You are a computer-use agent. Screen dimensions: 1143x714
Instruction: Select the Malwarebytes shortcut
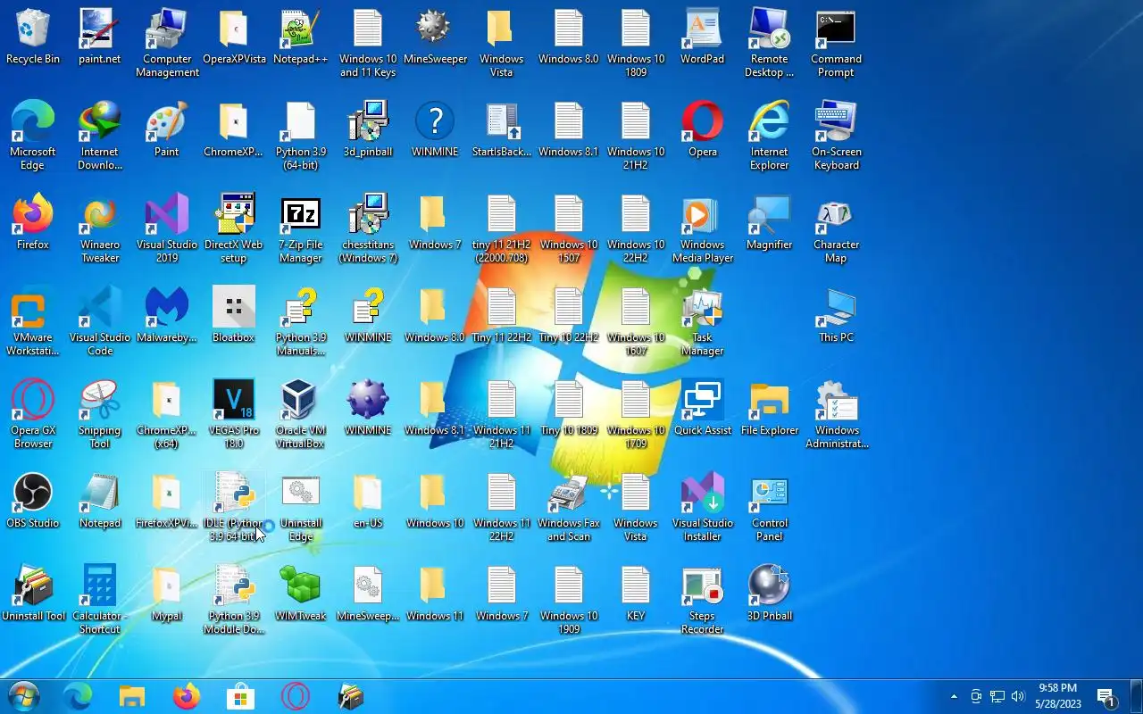click(x=167, y=316)
